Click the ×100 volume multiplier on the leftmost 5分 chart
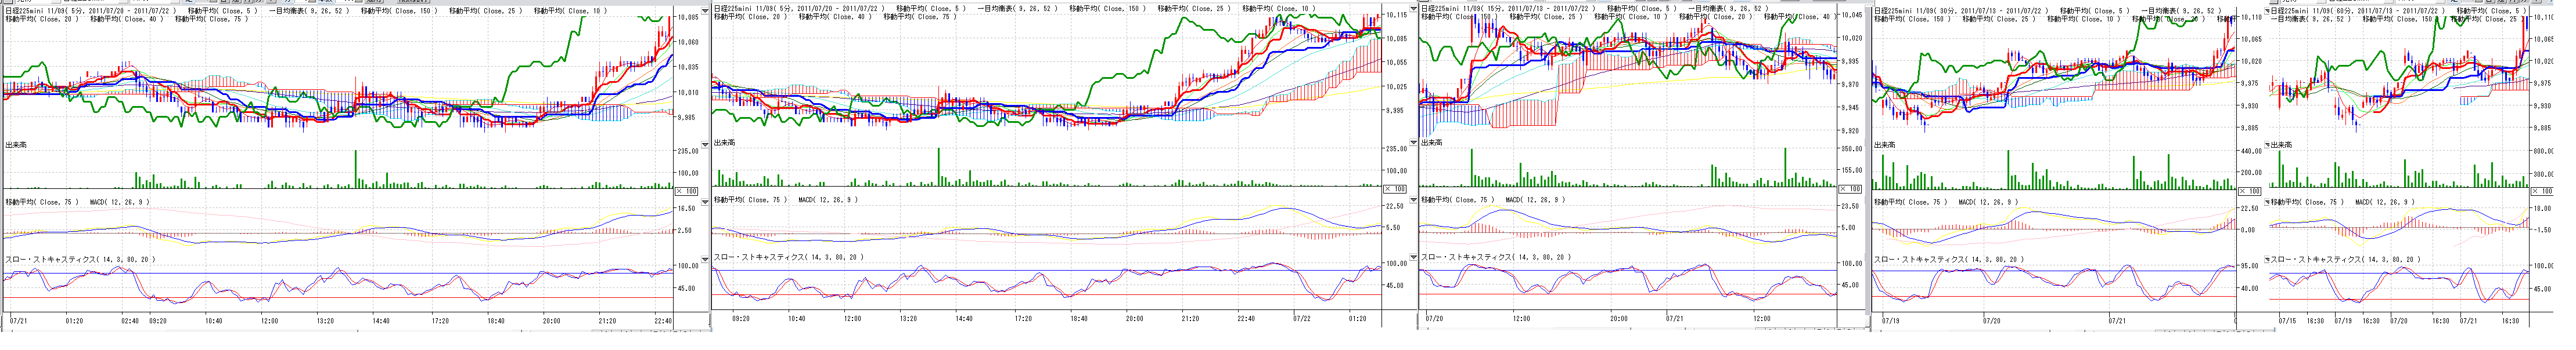 (x=688, y=189)
